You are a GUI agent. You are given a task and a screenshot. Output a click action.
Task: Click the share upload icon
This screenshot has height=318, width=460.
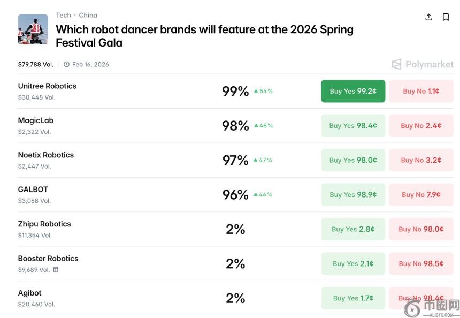[428, 17]
